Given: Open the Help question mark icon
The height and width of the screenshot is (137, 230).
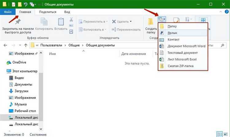Looking at the screenshot, I should pyautogui.click(x=227, y=12).
